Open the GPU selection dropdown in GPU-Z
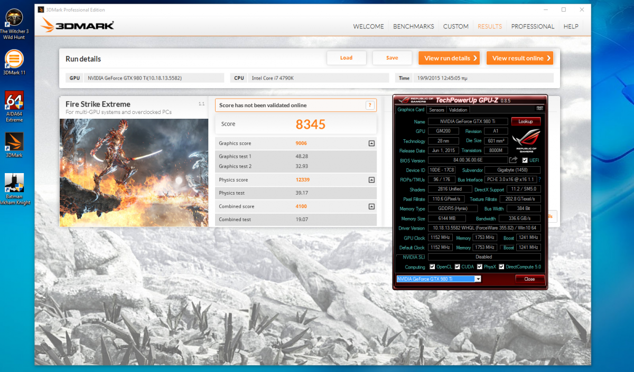The height and width of the screenshot is (372, 634). point(478,279)
